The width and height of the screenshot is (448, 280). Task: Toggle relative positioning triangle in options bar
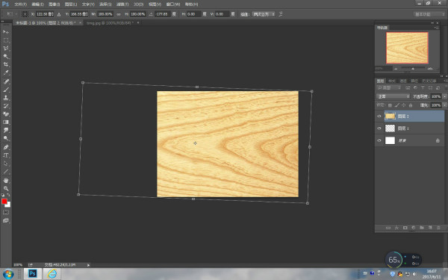(x=59, y=14)
